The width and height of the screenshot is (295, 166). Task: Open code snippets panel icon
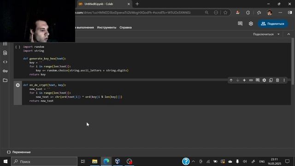coord(5,62)
